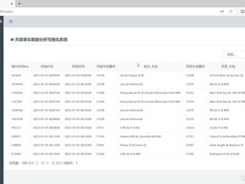Click the 结束_车站 column header
This screenshot has width=245, height=184.
tap(228, 67)
